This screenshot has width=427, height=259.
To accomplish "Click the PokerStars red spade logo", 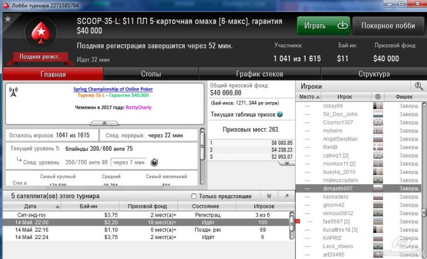I will [x=41, y=33].
